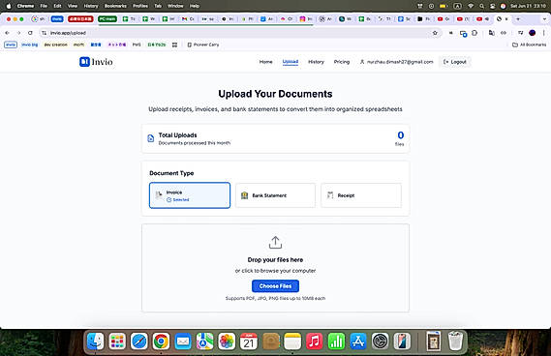Reload the invio.app page
Screen dimensions: 551x356
coord(30,33)
